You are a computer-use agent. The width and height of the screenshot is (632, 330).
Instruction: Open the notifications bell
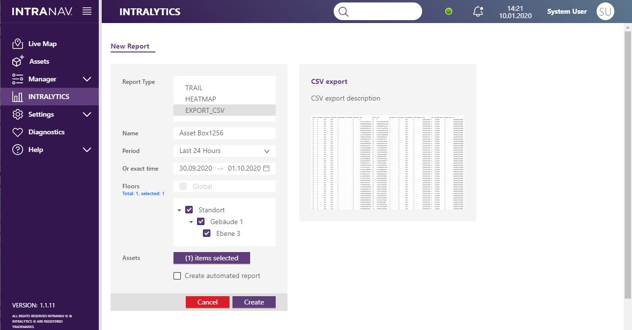(478, 12)
